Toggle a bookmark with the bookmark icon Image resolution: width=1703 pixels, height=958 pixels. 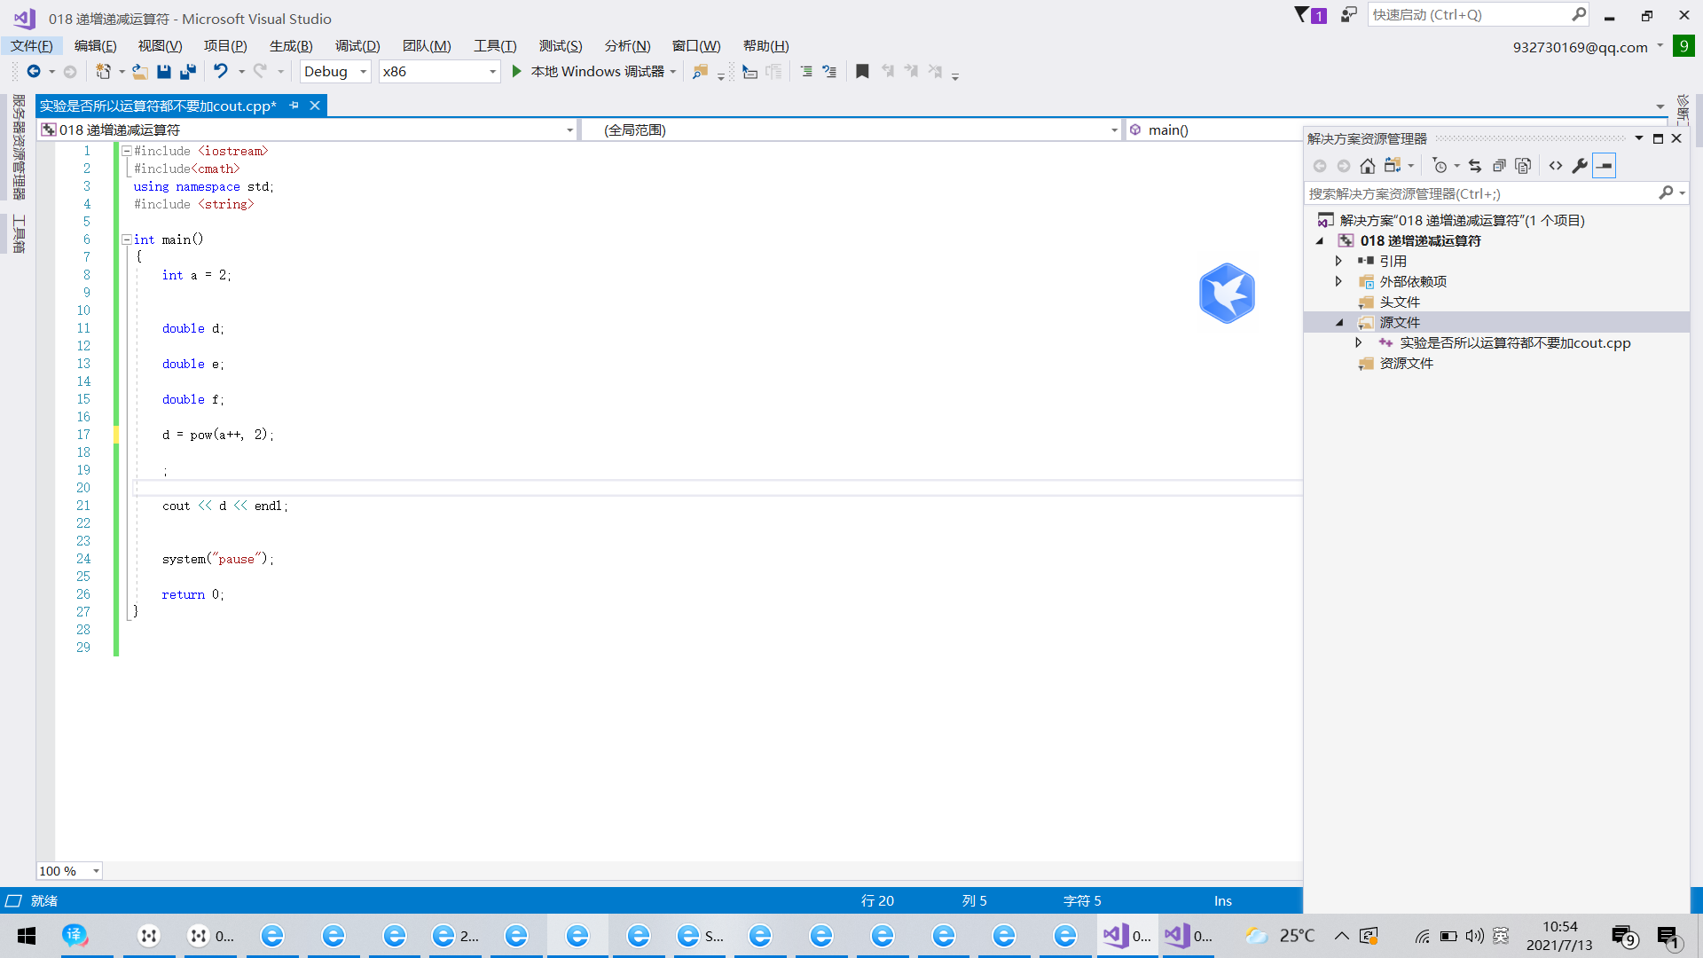[x=862, y=72]
